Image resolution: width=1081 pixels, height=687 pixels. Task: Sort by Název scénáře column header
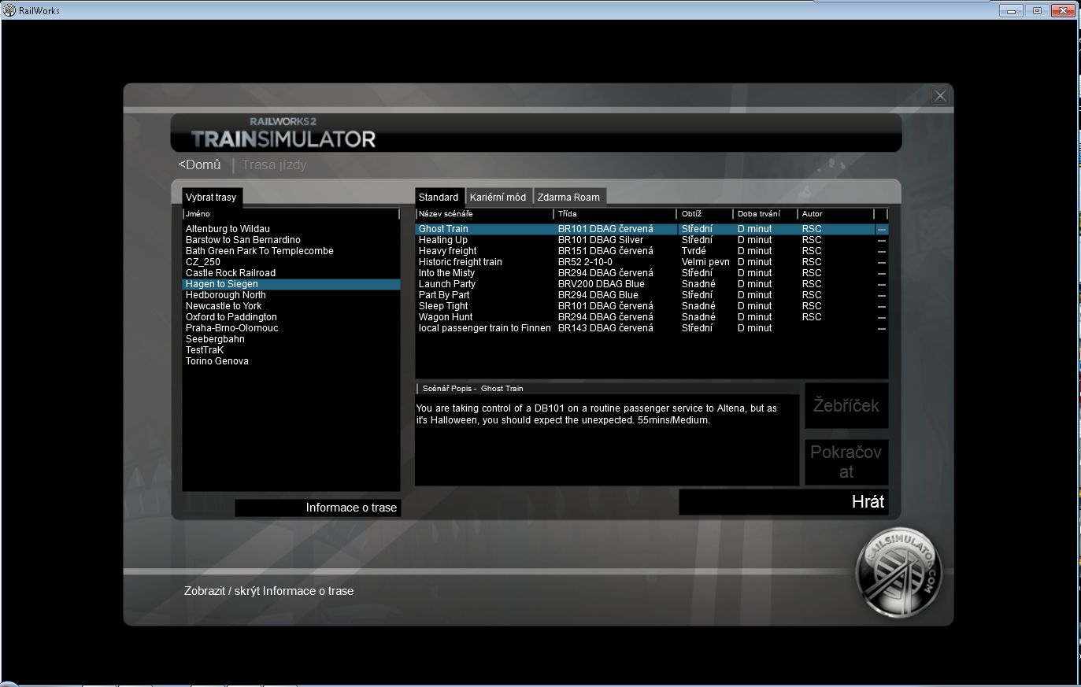tap(484, 214)
